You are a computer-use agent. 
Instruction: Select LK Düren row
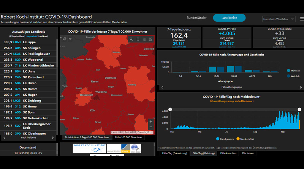(x=28, y=83)
